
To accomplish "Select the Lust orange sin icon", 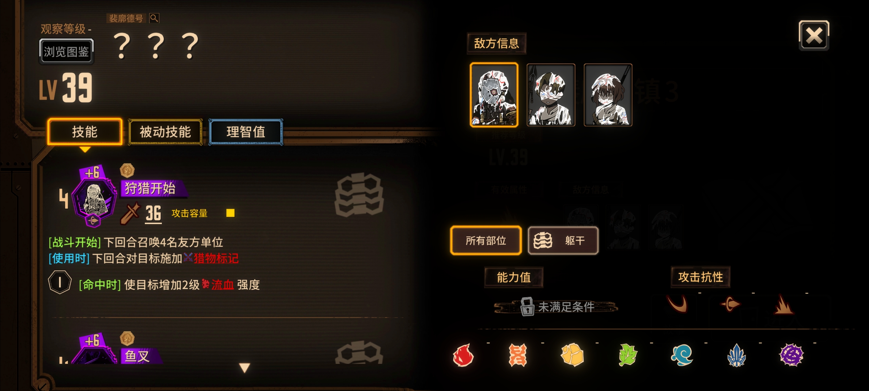I will [x=517, y=355].
